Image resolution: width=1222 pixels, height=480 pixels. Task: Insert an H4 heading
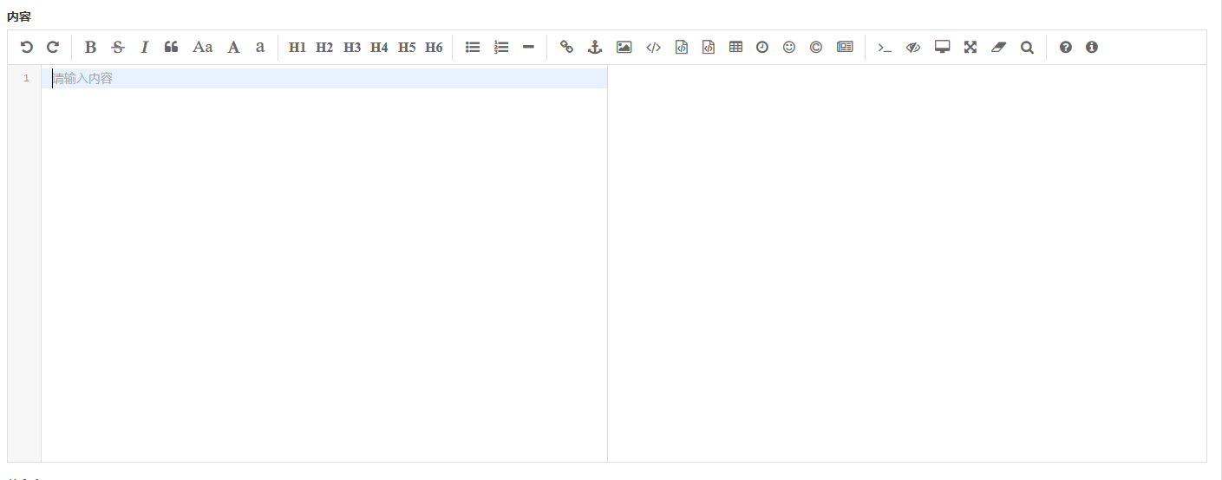coord(379,48)
